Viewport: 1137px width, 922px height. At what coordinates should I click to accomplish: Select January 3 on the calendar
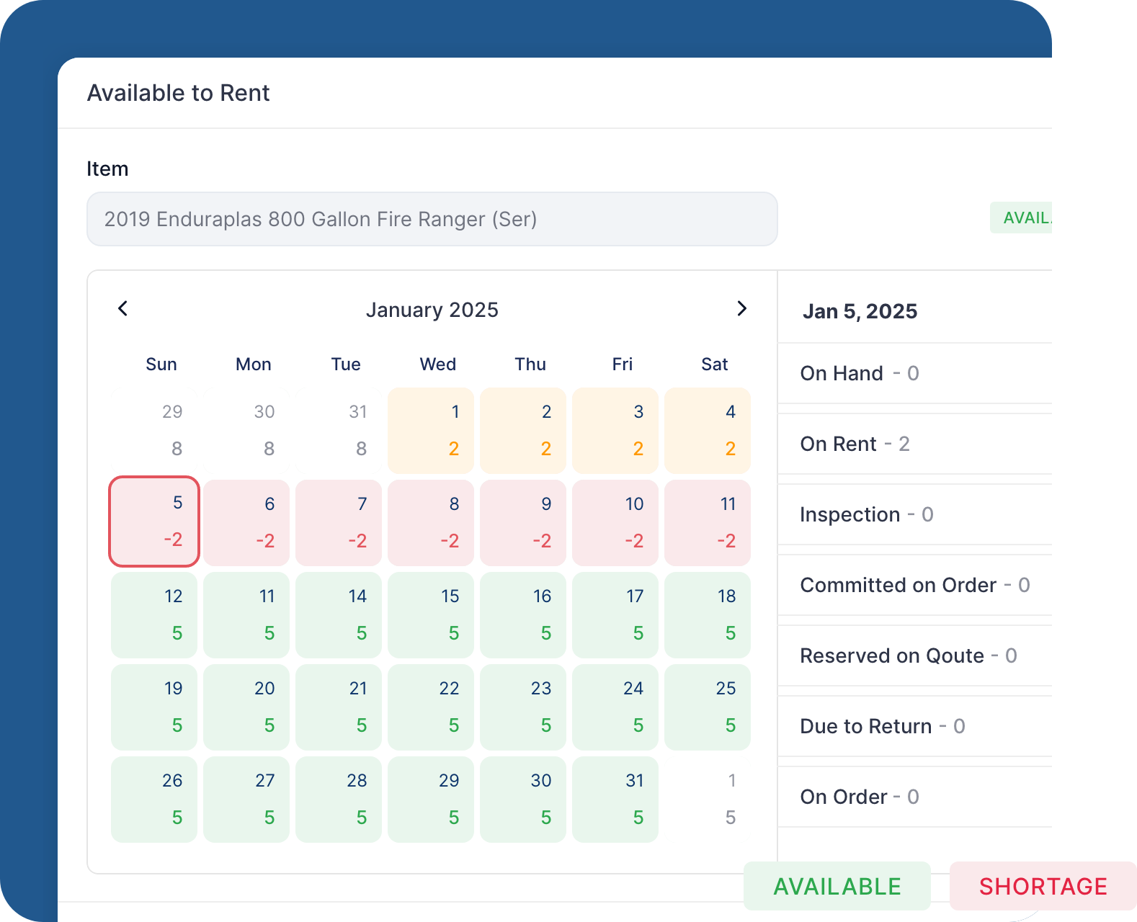pos(615,430)
